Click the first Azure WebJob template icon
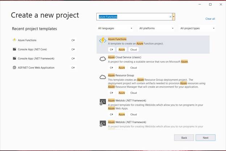This screenshot has height=151, width=226. click(103, 102)
